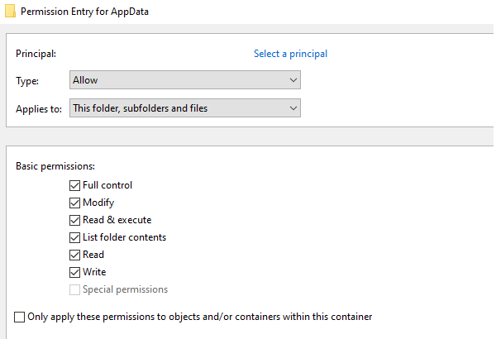Click the Type label

27,81
